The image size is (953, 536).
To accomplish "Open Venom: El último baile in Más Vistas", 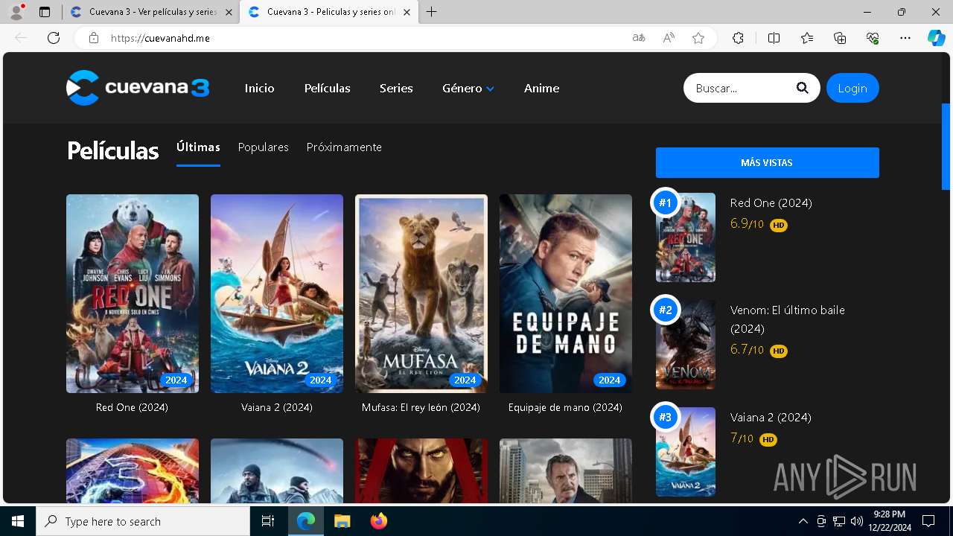I will click(787, 319).
